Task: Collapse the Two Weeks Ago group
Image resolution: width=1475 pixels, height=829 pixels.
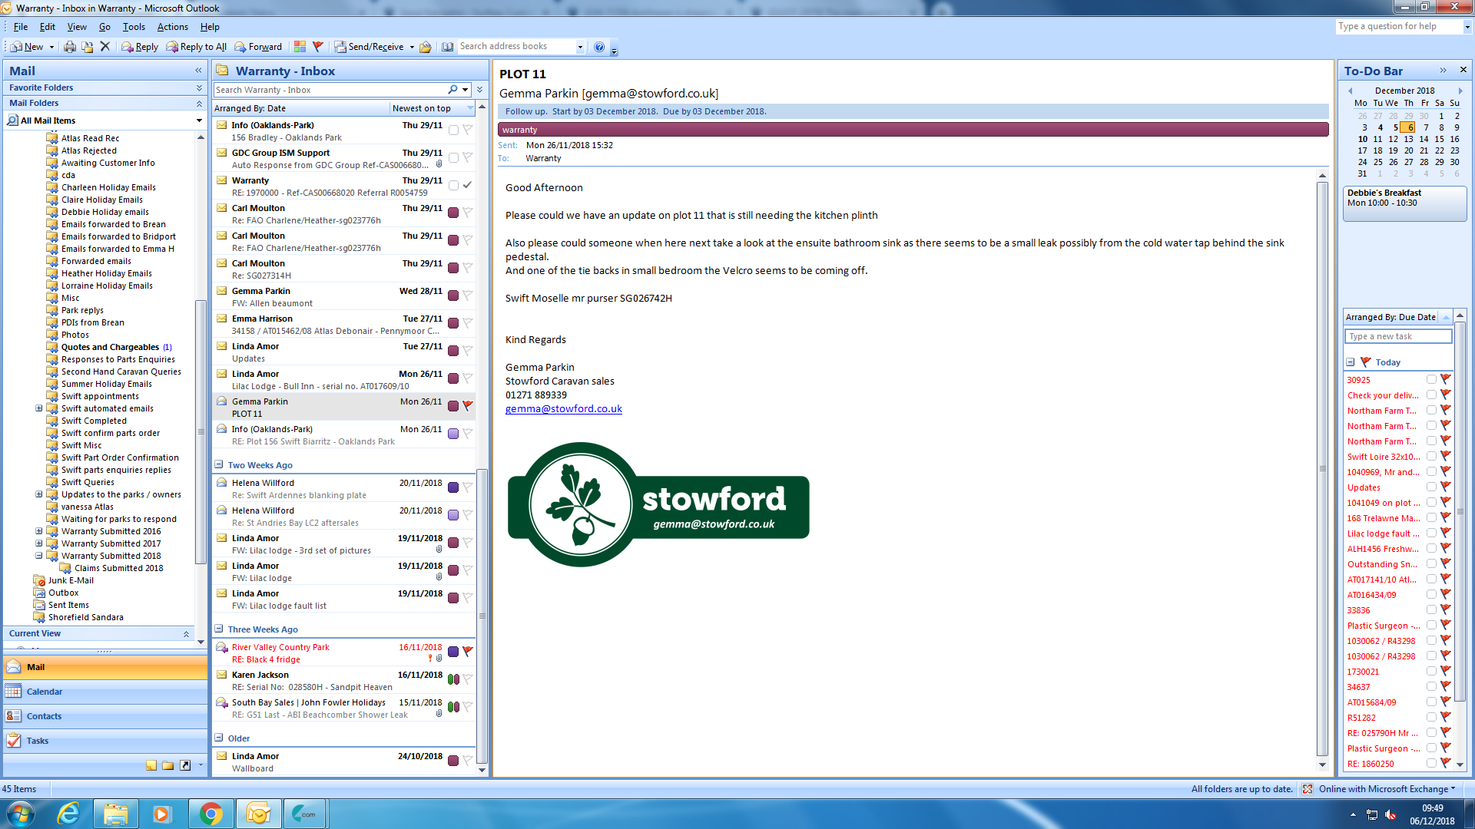Action: [219, 464]
